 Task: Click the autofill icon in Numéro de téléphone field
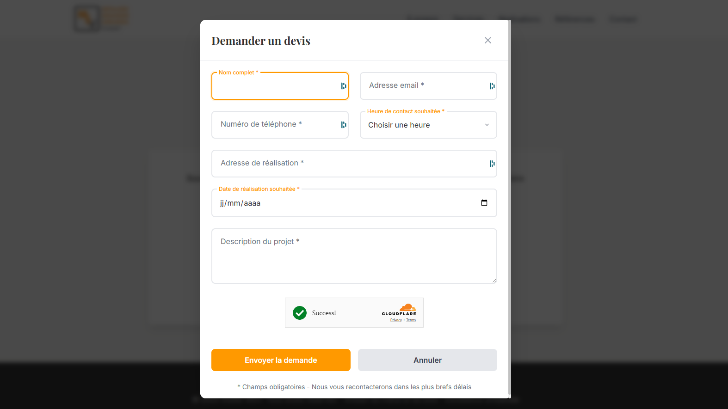tap(343, 124)
